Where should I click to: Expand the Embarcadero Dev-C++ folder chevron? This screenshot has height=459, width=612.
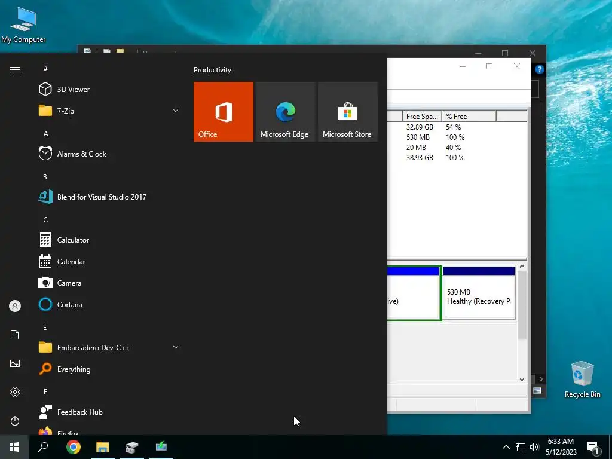click(176, 347)
